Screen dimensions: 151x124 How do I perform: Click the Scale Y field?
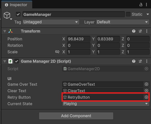(x=108, y=52)
